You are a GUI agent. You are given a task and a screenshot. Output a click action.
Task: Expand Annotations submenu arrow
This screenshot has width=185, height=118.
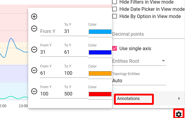click(179, 98)
